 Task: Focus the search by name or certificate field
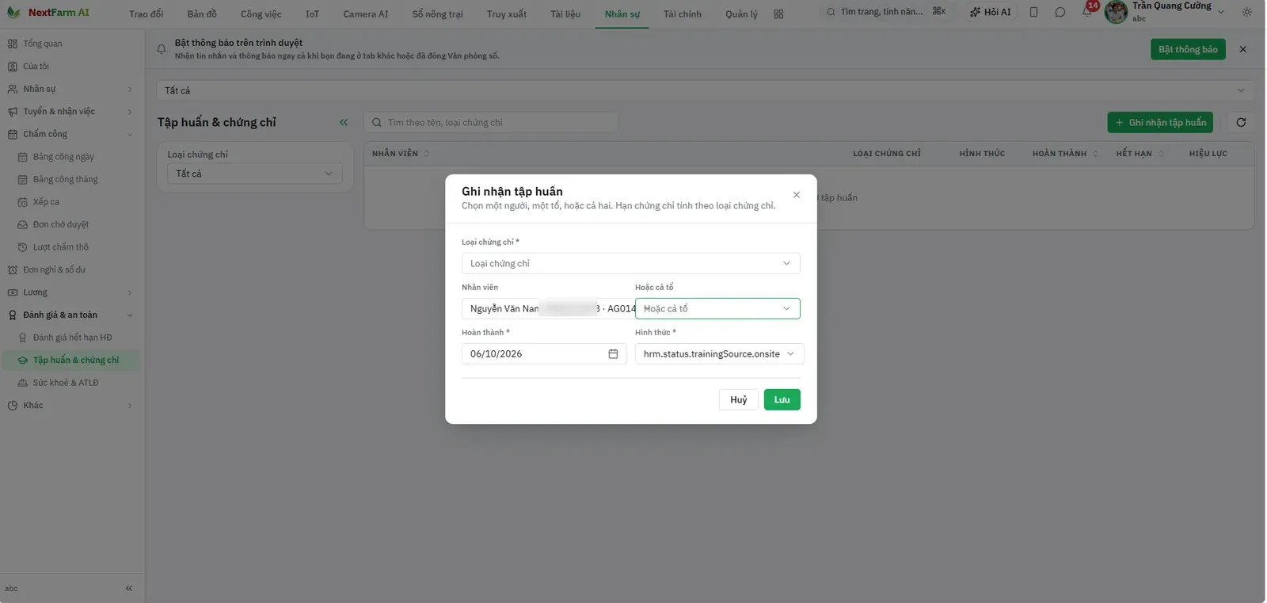pos(491,122)
